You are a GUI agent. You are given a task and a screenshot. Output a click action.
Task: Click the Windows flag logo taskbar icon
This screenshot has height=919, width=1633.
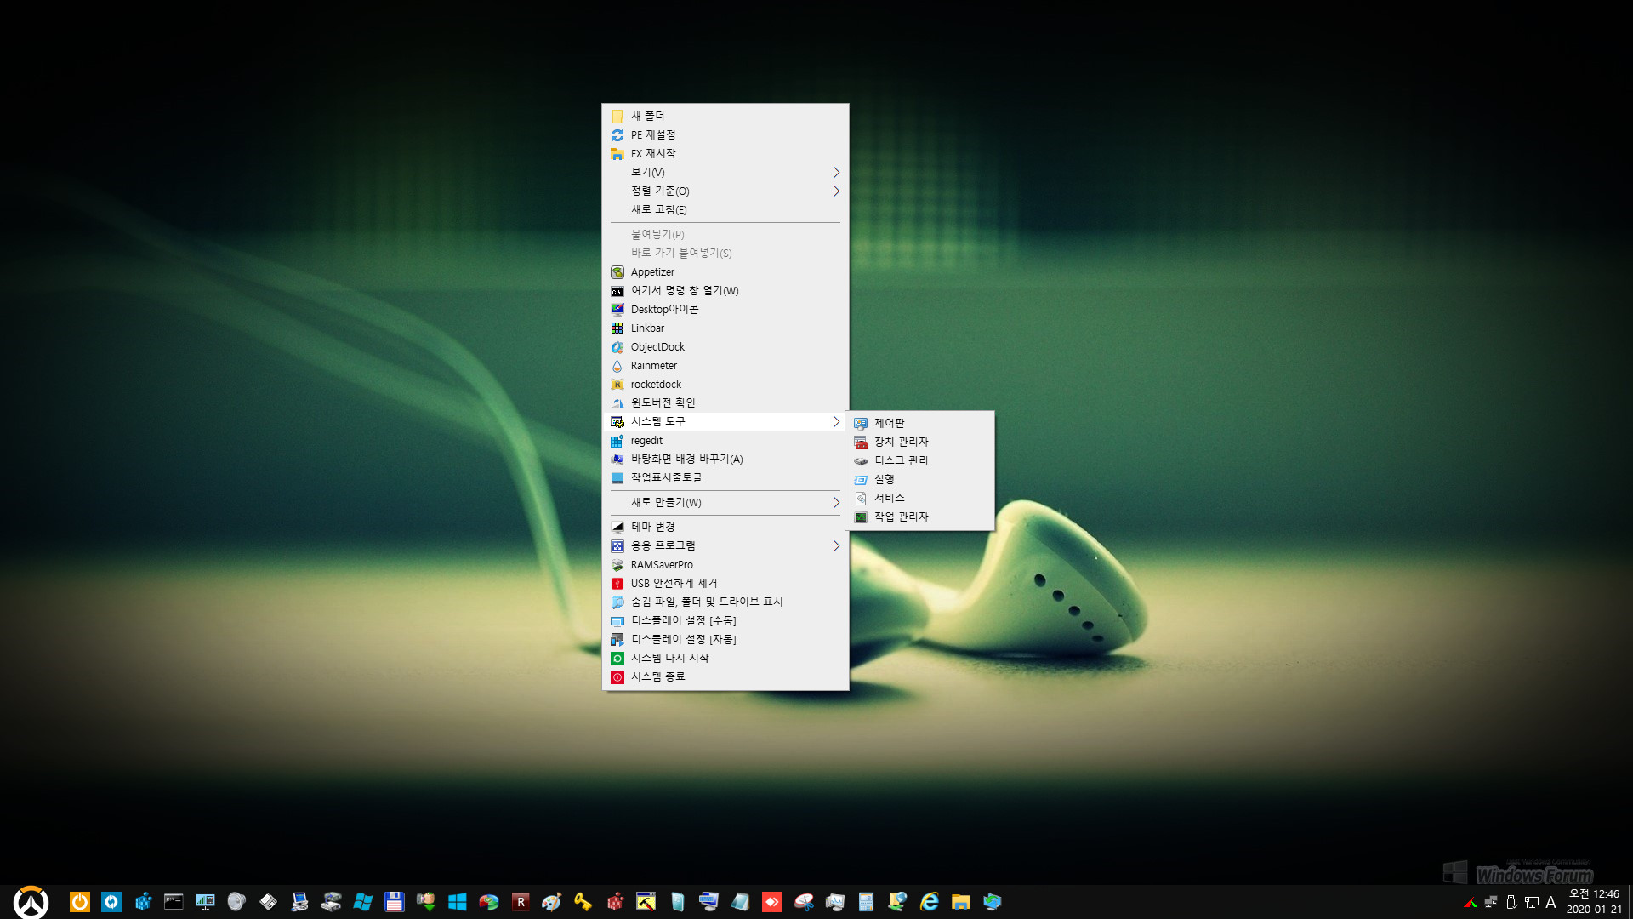(362, 902)
